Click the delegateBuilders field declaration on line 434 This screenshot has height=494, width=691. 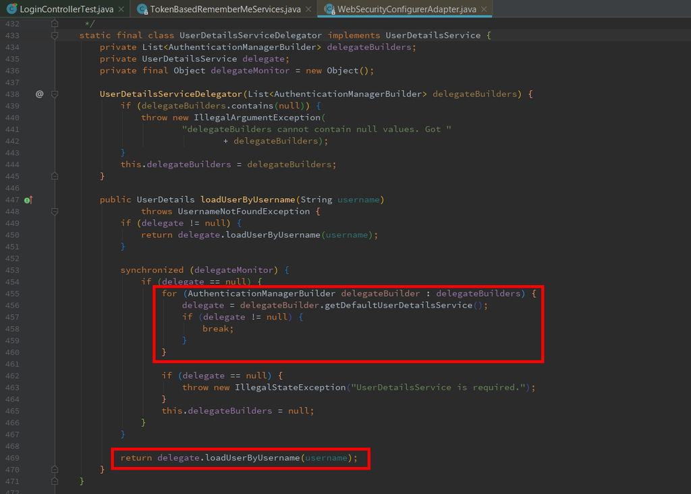coord(258,47)
